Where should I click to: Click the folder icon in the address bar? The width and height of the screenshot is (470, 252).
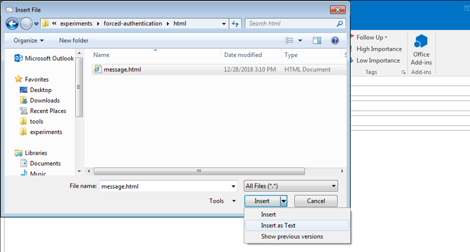(x=45, y=23)
